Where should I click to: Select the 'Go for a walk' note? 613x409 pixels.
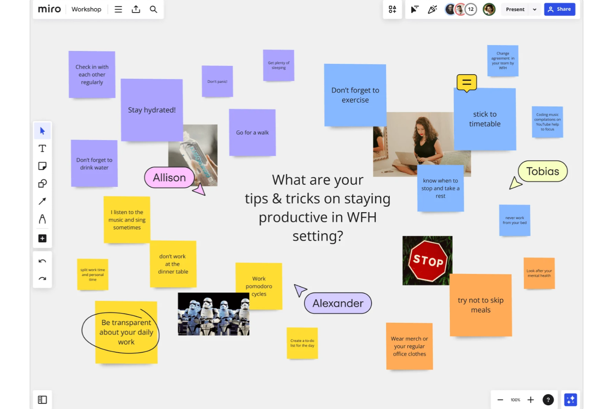click(x=252, y=133)
